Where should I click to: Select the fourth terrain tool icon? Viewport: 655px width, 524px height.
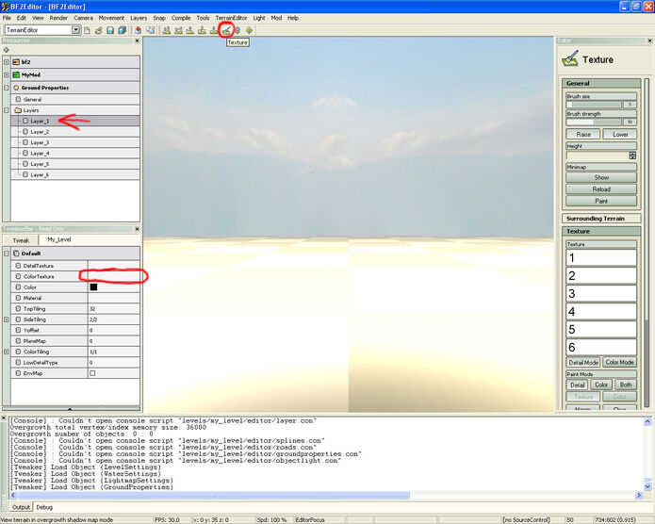point(202,30)
